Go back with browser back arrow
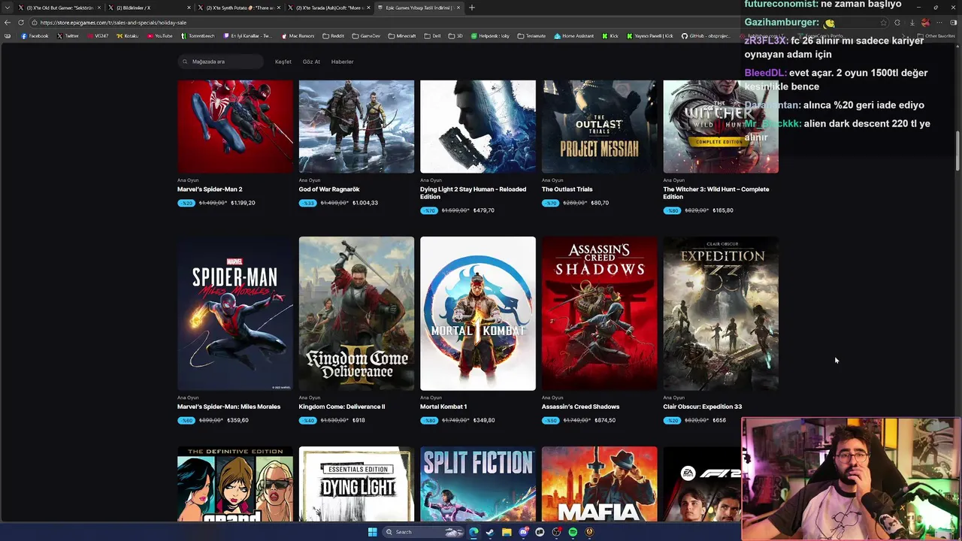The image size is (962, 541). (8, 23)
